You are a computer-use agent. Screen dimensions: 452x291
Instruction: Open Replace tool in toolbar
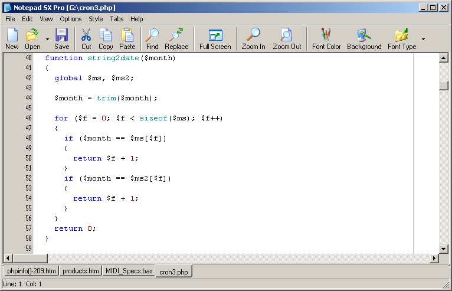176,39
